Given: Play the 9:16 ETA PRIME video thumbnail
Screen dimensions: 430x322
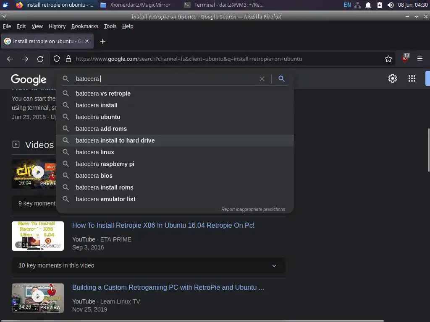Looking at the screenshot, I should pyautogui.click(x=38, y=236).
